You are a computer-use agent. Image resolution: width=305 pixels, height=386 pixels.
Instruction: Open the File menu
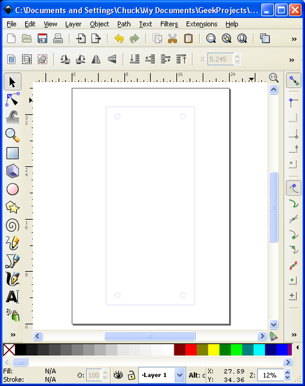[12, 24]
